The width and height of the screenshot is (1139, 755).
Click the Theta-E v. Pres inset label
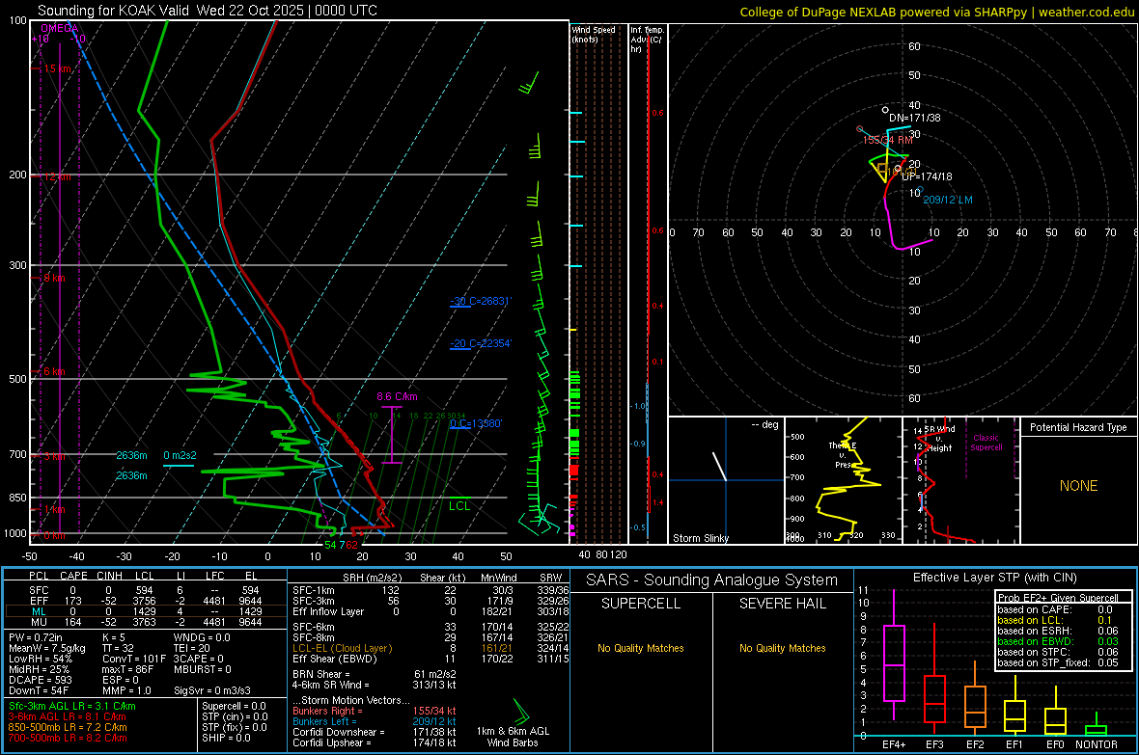pos(843,455)
